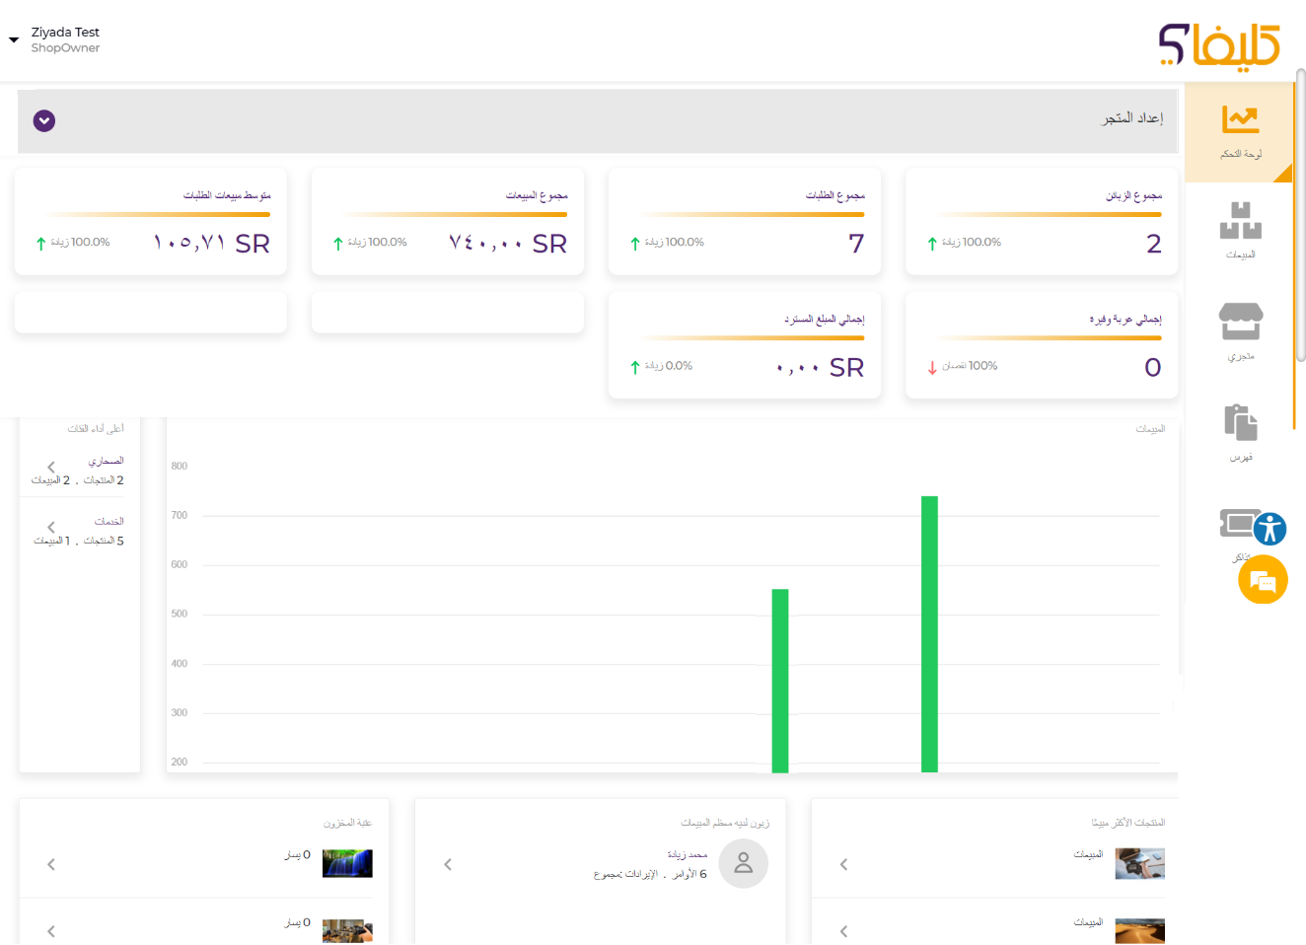Open My Store (متجري) storefront icon
The image size is (1306, 945).
click(1240, 330)
